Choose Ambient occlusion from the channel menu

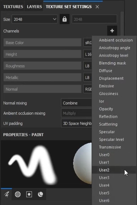pyautogui.click(x=114, y=40)
